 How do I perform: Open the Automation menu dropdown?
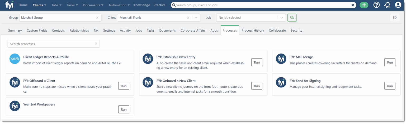pos(119,5)
